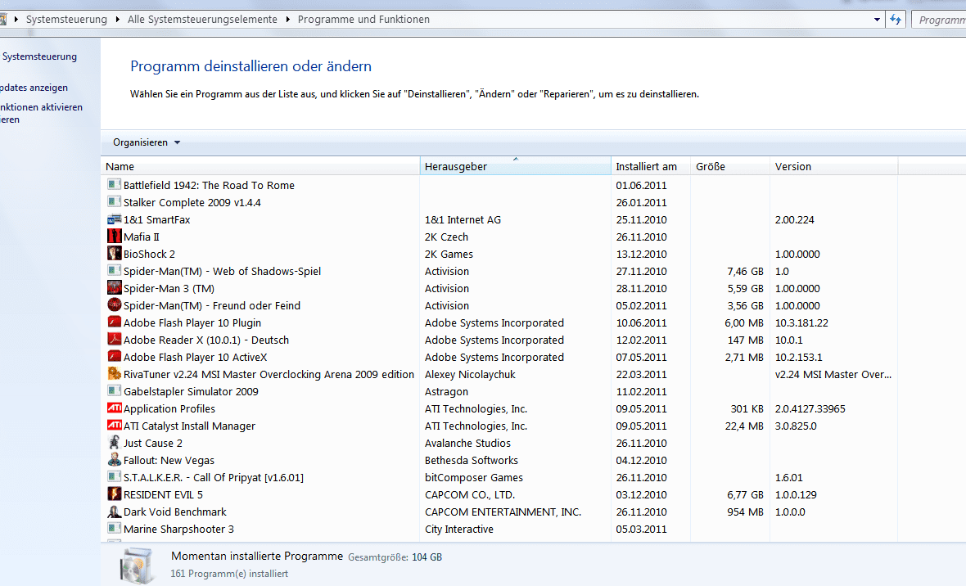Click the 161 Programm(e) installiert text
This screenshot has height=586, width=966.
(x=229, y=574)
